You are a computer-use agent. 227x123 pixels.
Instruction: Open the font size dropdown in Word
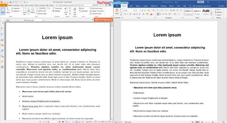[x=140, y=10]
